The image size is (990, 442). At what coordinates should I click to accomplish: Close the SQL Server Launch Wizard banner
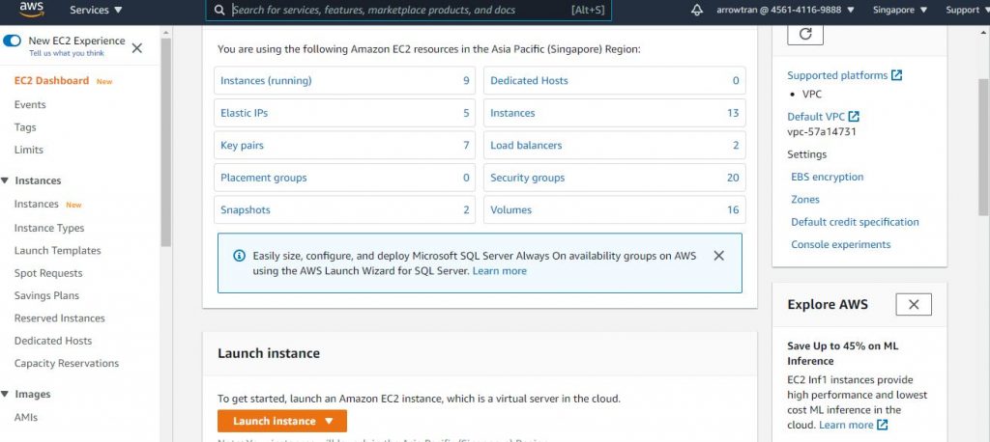click(x=718, y=256)
